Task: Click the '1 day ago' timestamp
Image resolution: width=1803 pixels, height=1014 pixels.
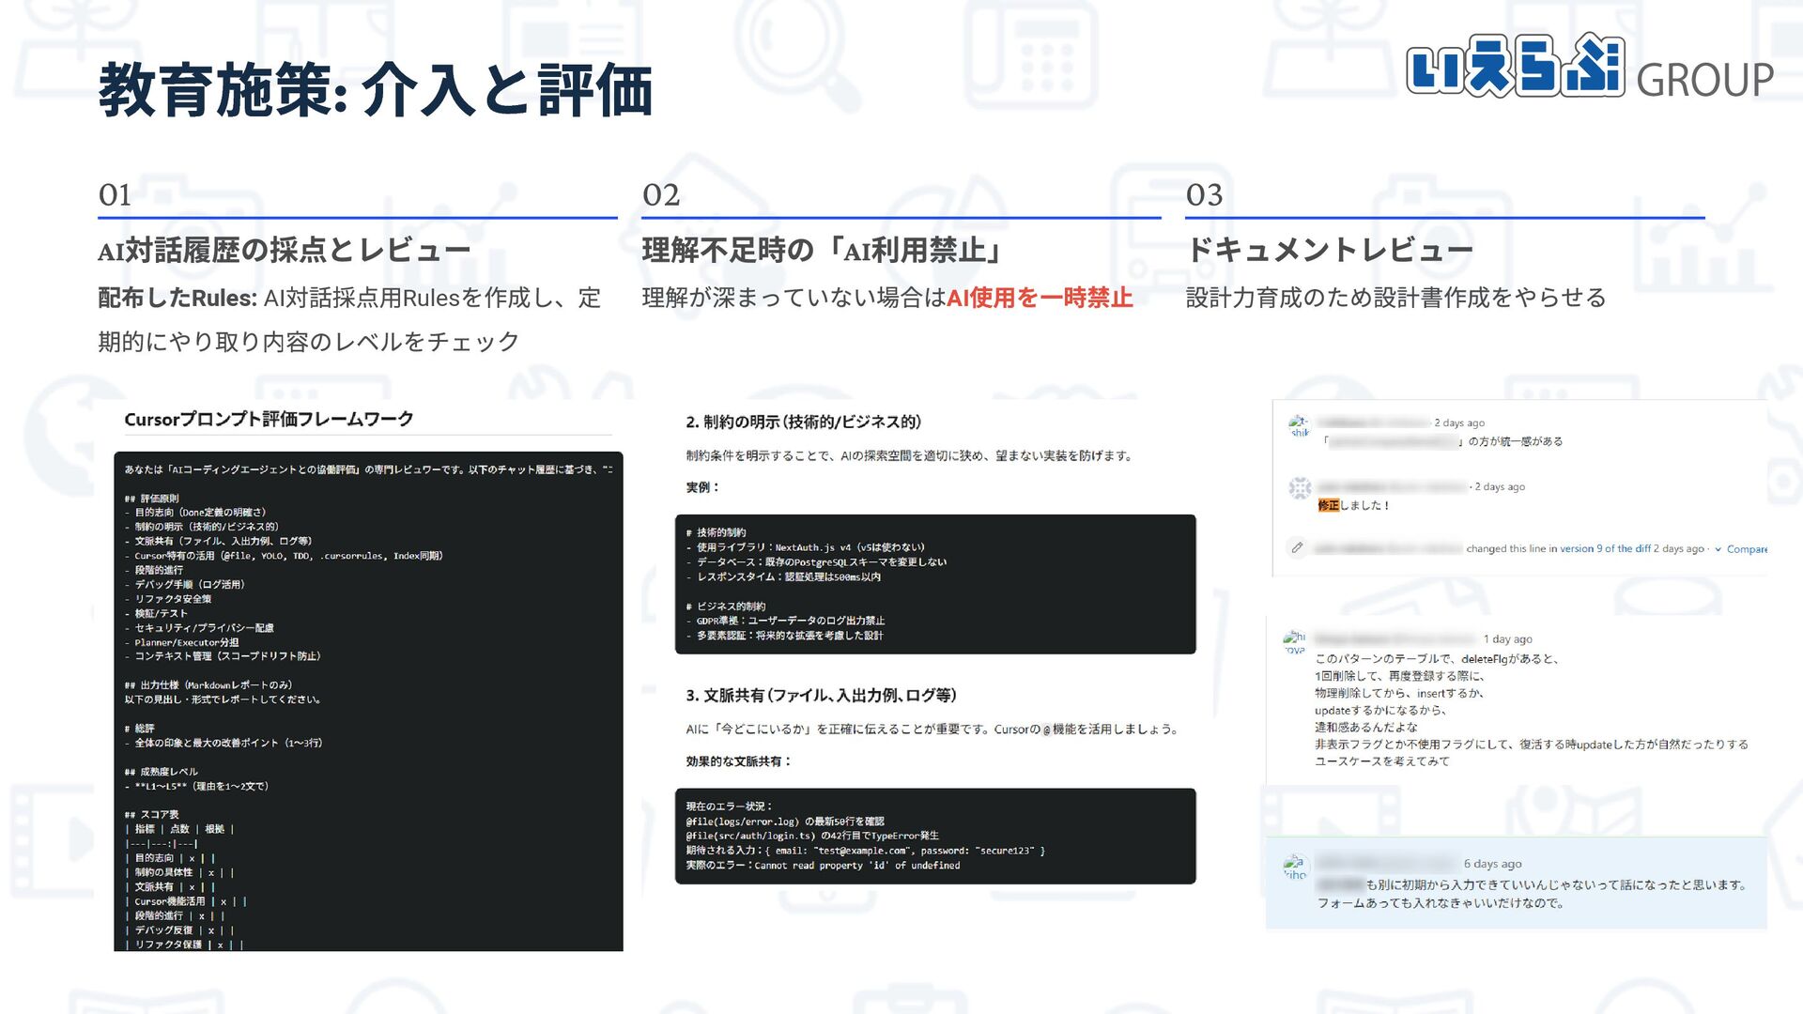Action: pyautogui.click(x=1507, y=639)
